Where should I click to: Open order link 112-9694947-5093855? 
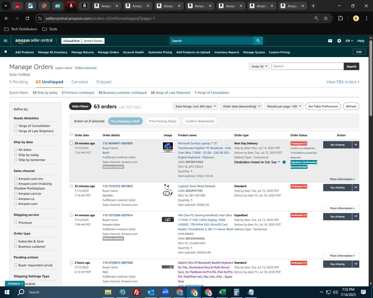click(x=117, y=143)
